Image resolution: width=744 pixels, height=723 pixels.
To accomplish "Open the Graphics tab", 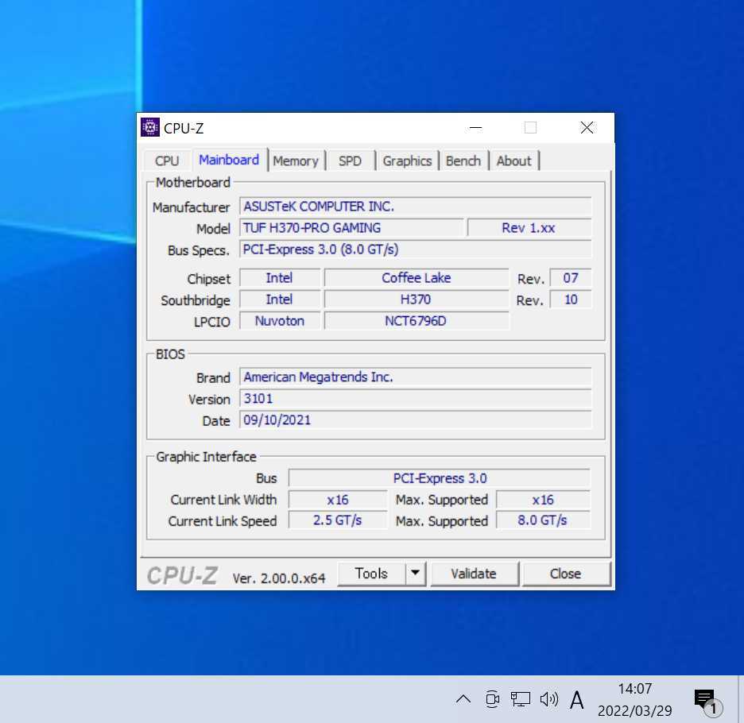I will 407,160.
